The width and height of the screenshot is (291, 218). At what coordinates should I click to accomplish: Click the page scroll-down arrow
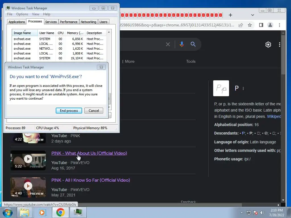tap(283, 200)
